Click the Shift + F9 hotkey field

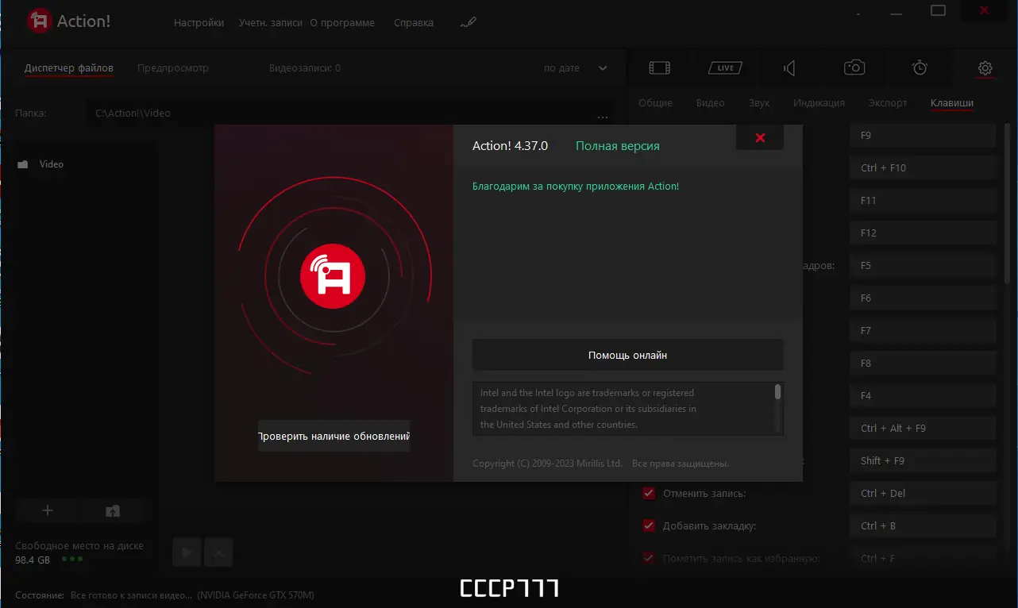coord(923,461)
